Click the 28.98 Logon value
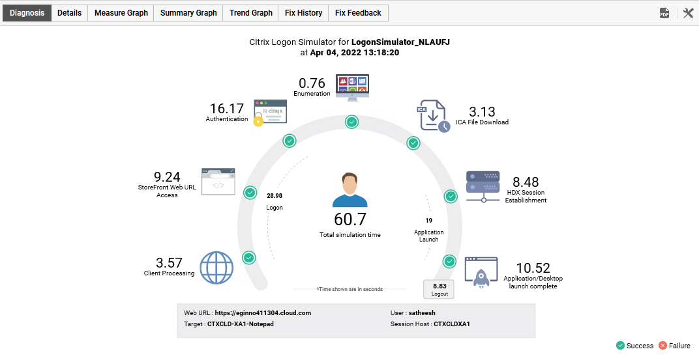Image resolution: width=699 pixels, height=360 pixels. 275,195
